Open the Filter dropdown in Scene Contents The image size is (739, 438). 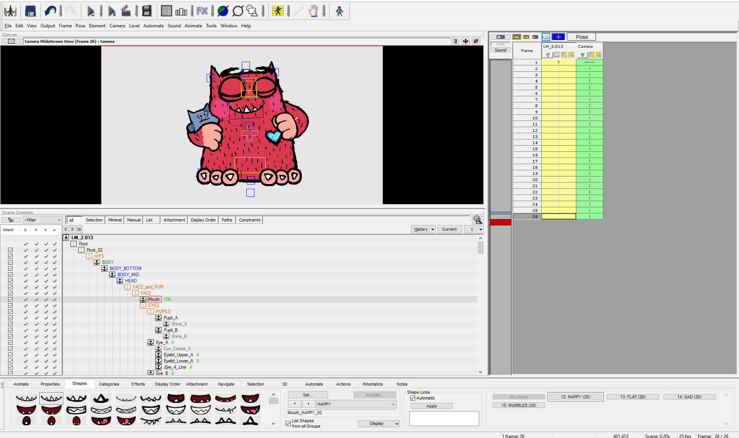click(43, 220)
